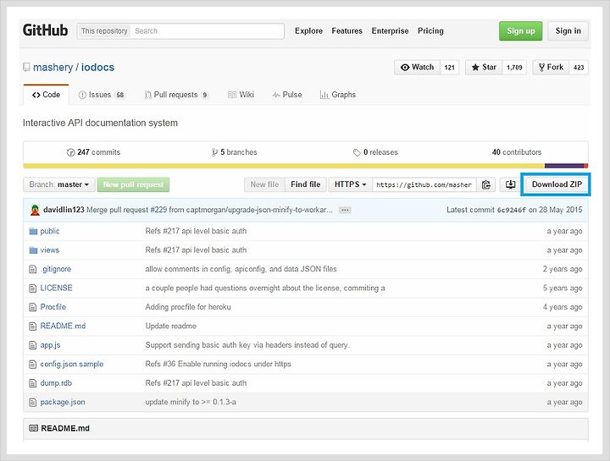Copy clone URL with clipboard icon

486,184
